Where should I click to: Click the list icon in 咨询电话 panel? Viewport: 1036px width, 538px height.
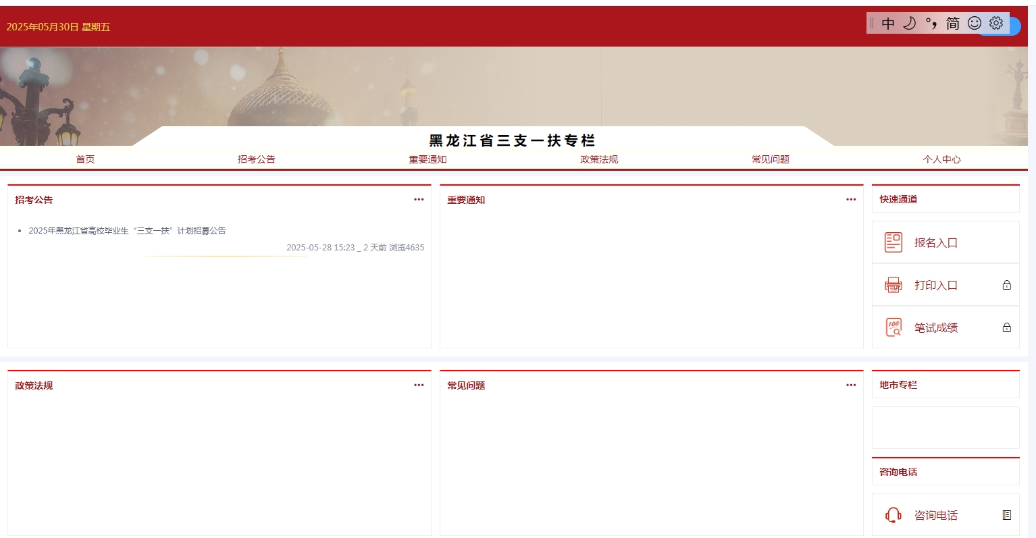point(1007,514)
